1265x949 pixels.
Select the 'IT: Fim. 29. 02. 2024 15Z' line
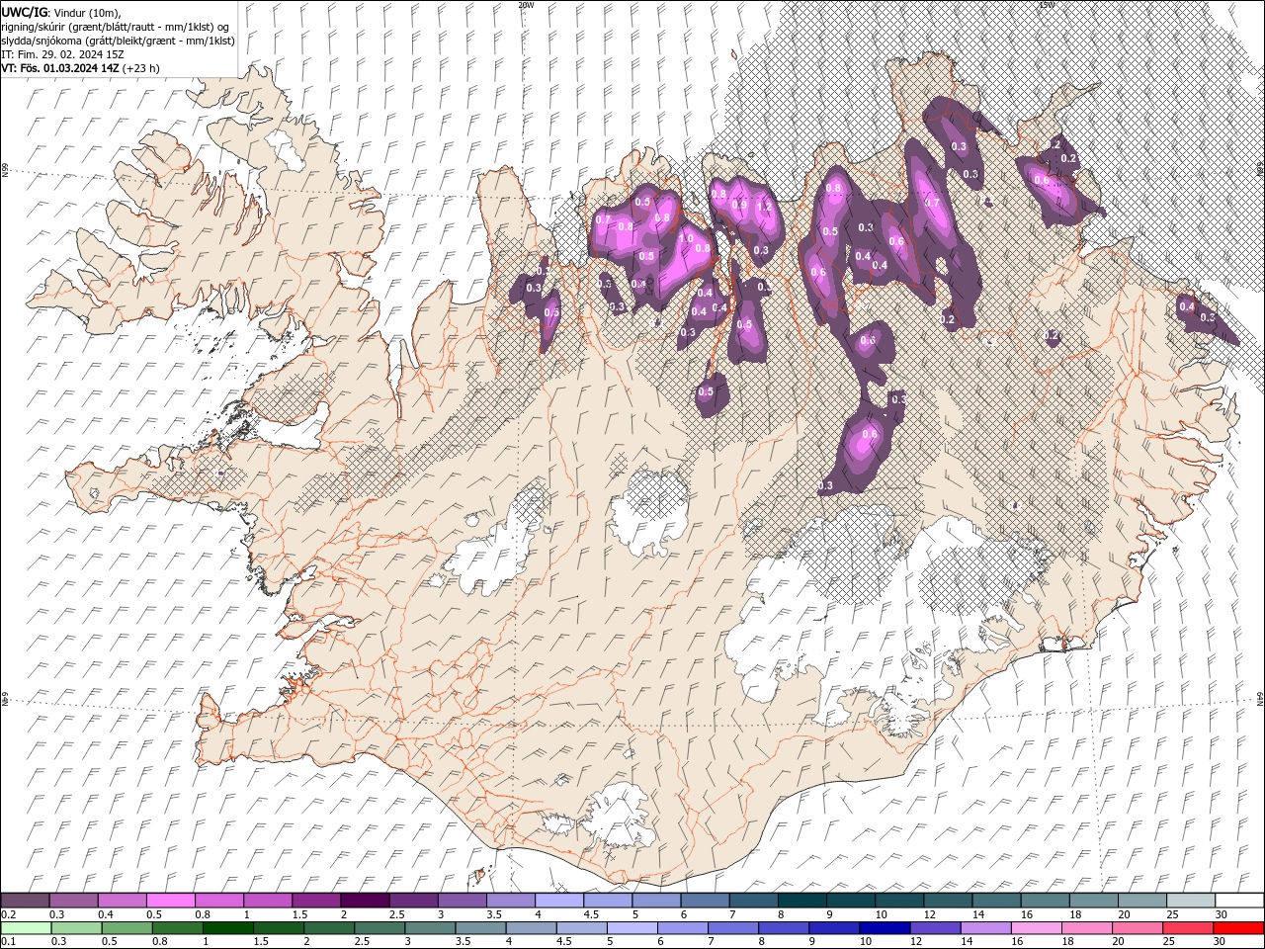tap(62, 54)
